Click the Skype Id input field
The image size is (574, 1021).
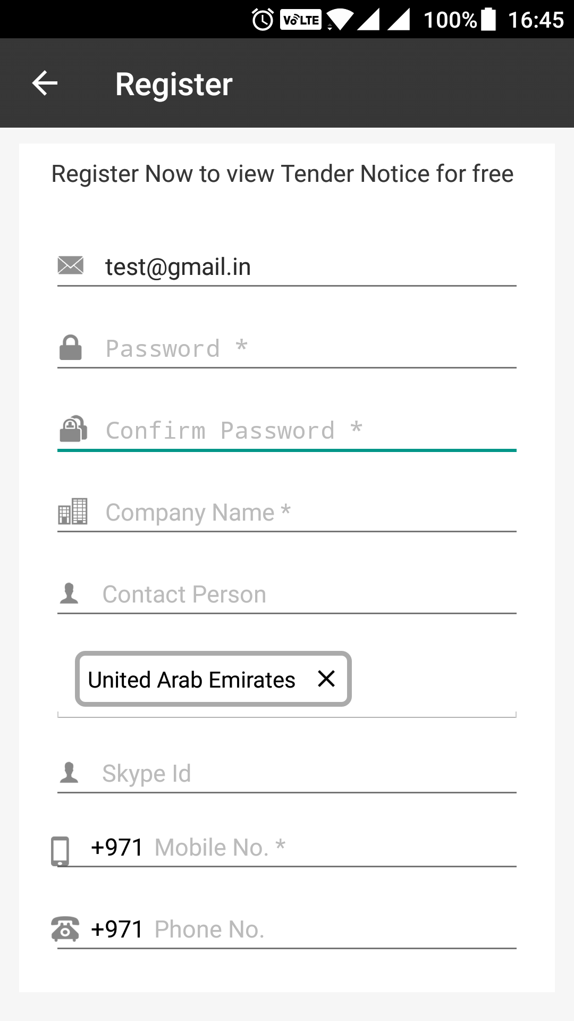tap(308, 774)
